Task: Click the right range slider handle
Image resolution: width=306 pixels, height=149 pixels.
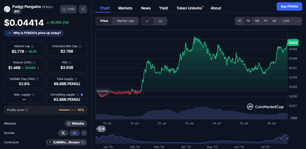Action: pyautogui.click(x=287, y=139)
